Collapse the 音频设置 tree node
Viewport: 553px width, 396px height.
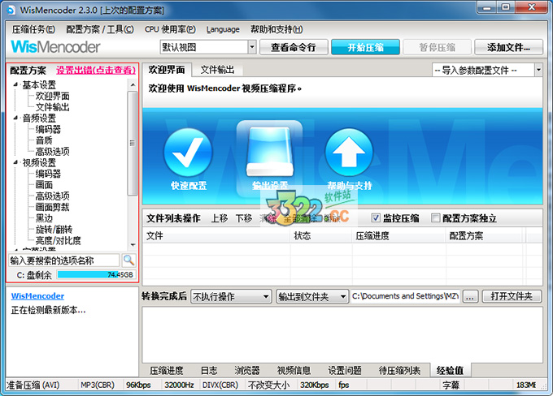[15, 118]
